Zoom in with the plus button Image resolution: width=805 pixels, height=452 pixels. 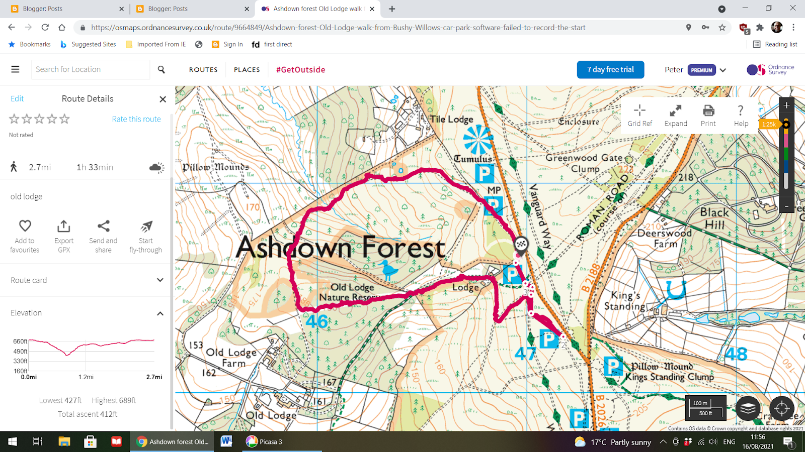786,105
